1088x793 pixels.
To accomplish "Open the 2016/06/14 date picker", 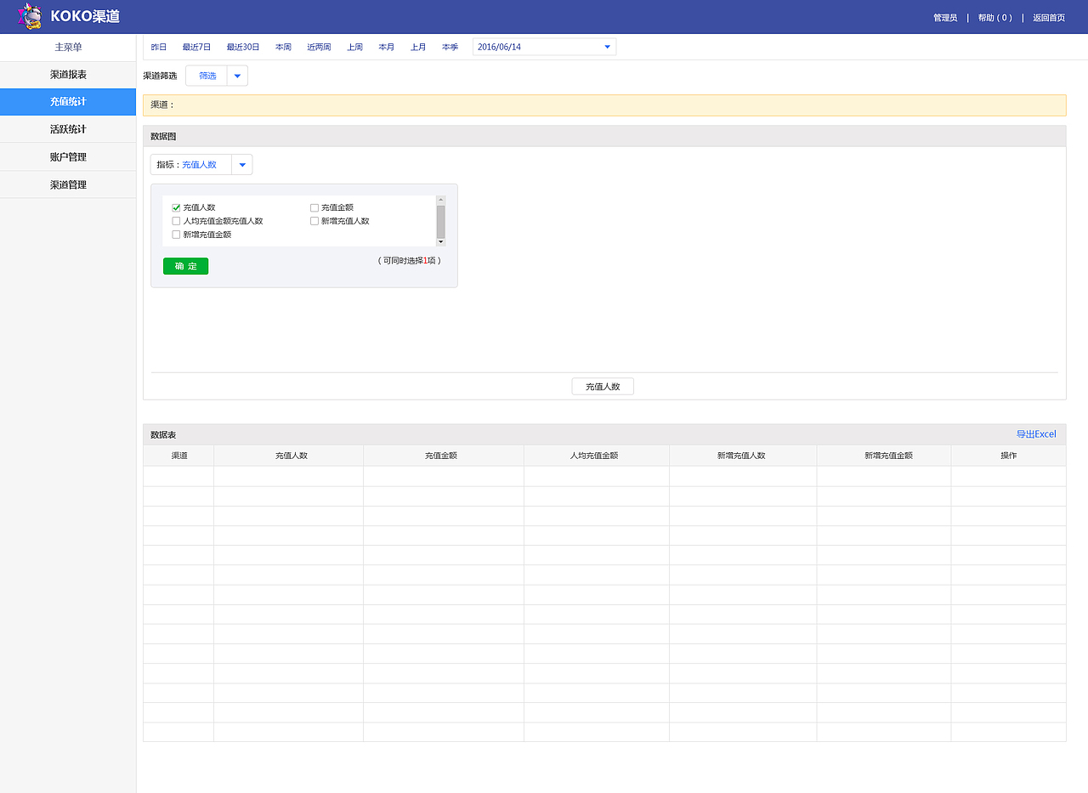I will [x=544, y=47].
